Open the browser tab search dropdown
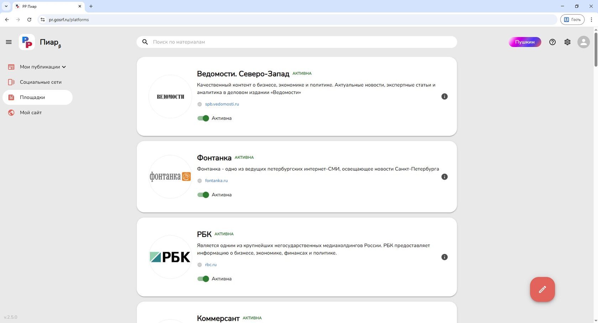598x323 pixels. (6, 6)
